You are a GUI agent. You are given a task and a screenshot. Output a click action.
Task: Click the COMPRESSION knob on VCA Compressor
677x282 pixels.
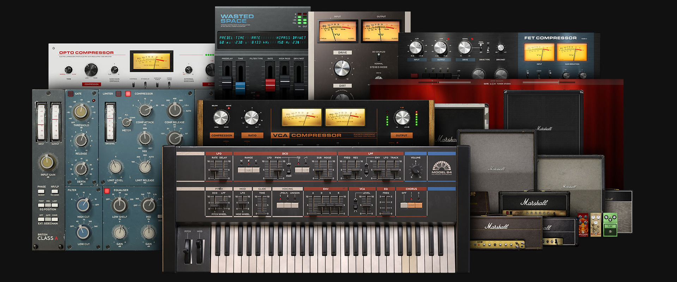point(221,117)
